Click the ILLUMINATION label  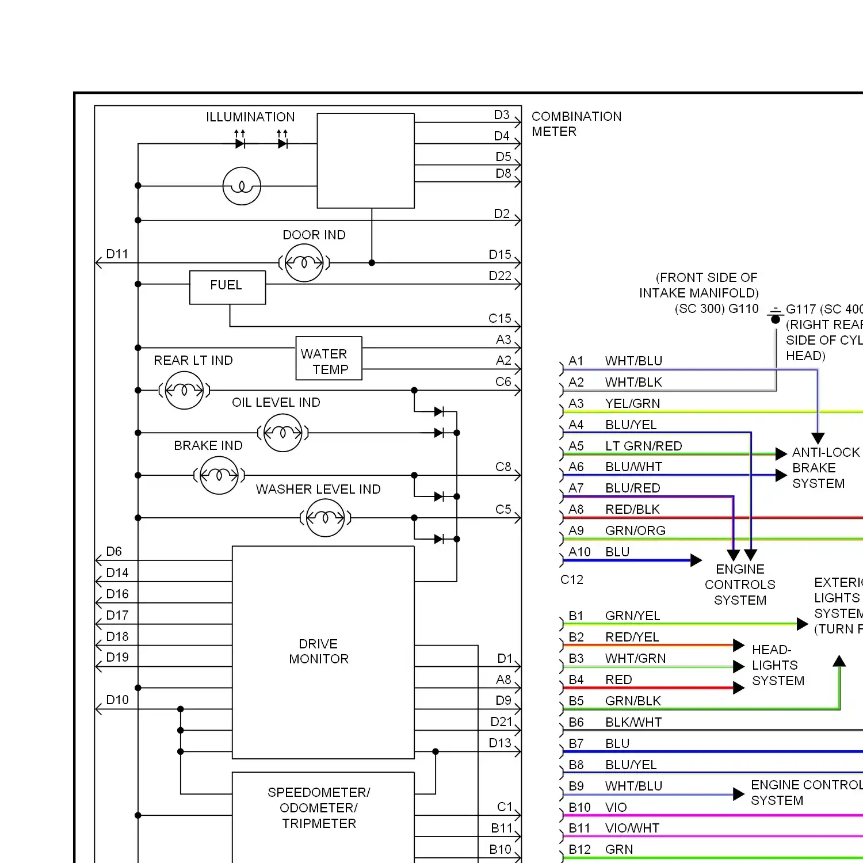[x=250, y=117]
